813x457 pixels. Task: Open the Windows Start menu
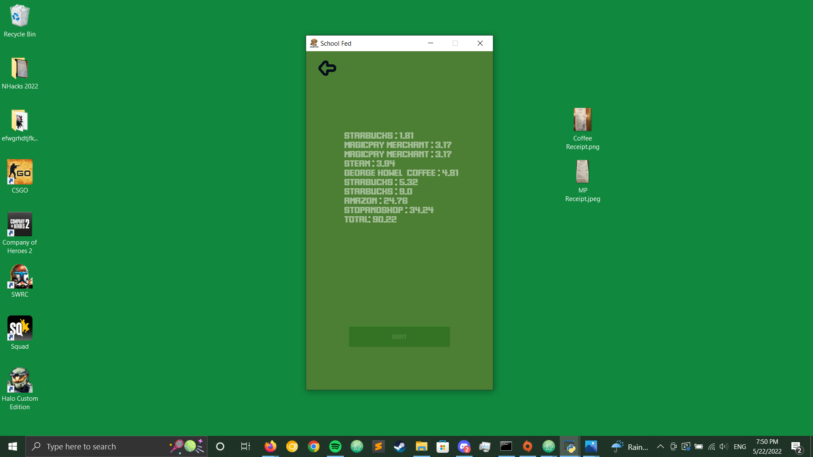13,446
